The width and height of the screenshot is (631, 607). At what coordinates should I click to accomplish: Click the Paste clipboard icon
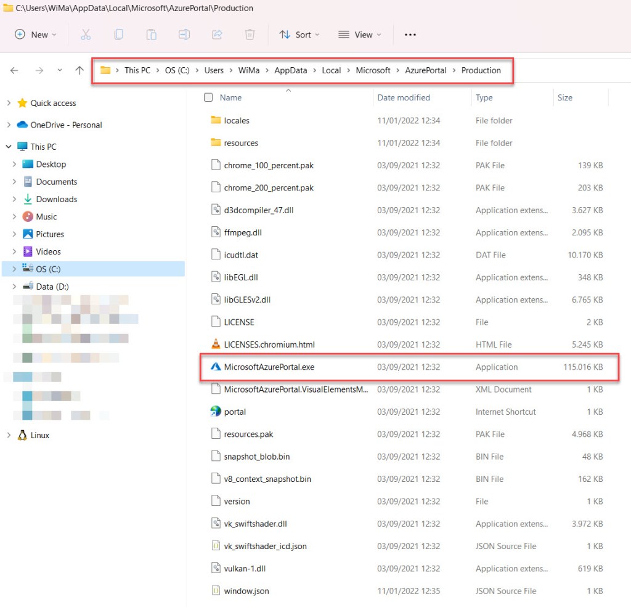[x=151, y=35]
